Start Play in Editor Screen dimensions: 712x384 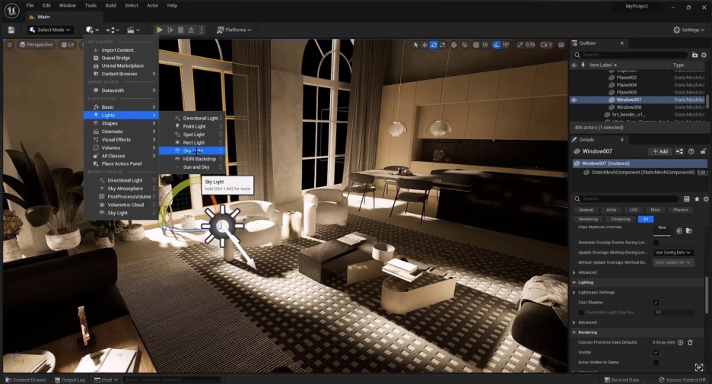pyautogui.click(x=160, y=30)
